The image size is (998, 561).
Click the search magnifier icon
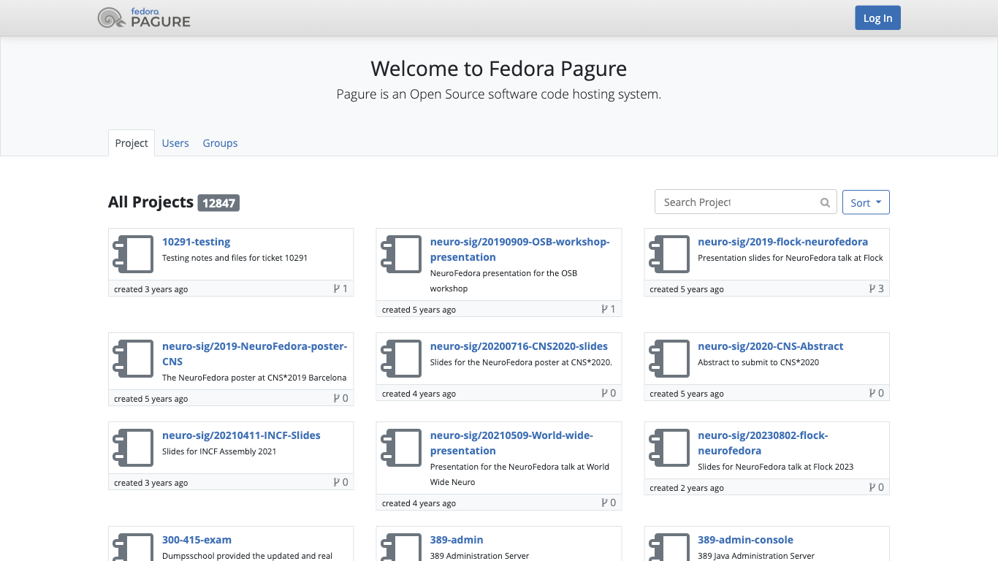tap(825, 203)
